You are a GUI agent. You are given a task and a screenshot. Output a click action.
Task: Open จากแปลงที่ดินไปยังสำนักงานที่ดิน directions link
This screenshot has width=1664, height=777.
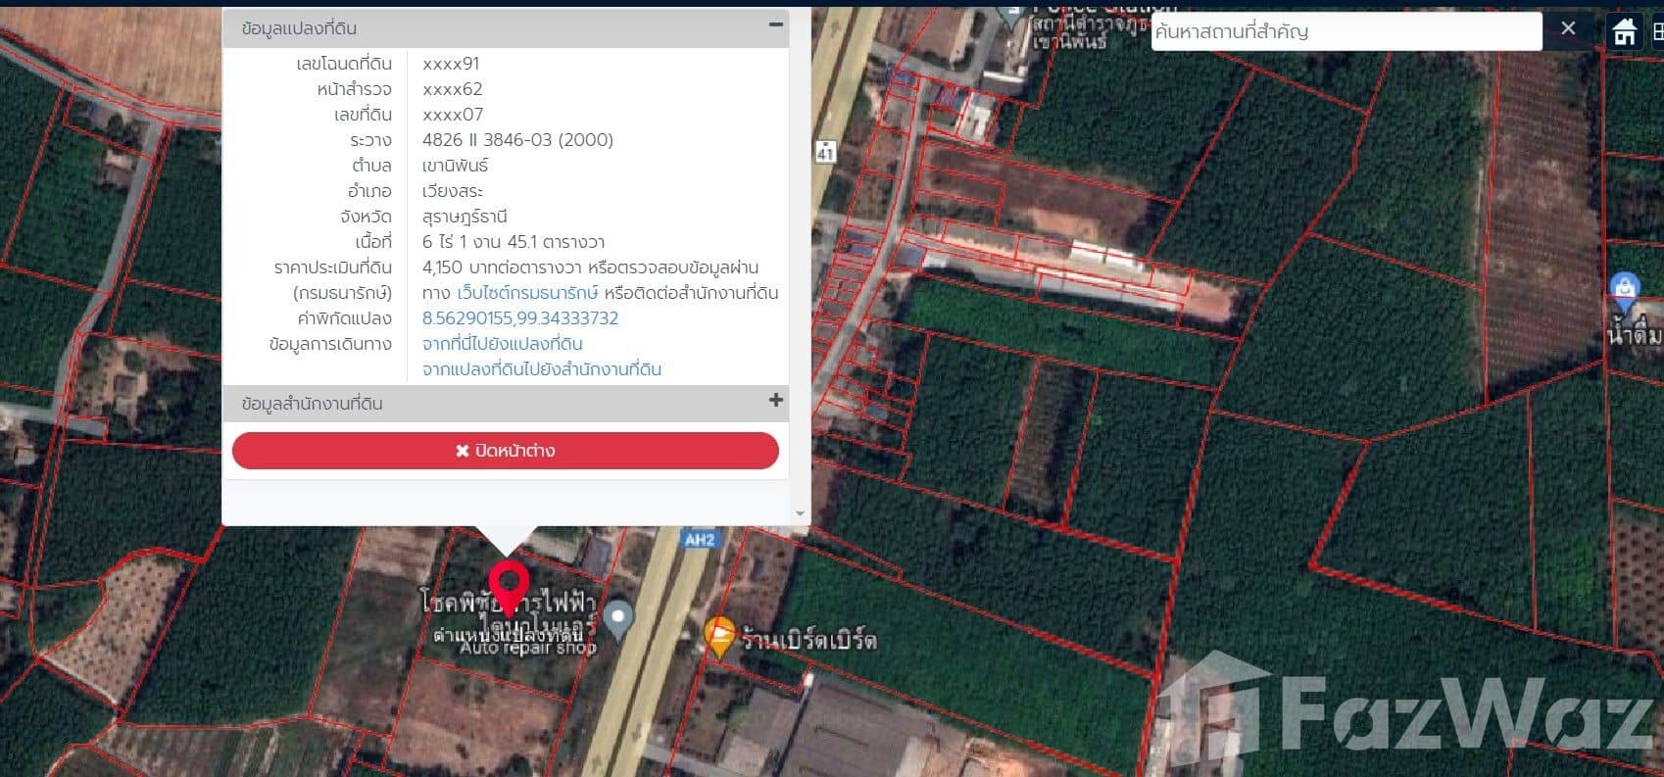(x=541, y=369)
